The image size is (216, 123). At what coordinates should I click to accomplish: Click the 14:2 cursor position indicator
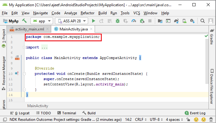pos(128,120)
